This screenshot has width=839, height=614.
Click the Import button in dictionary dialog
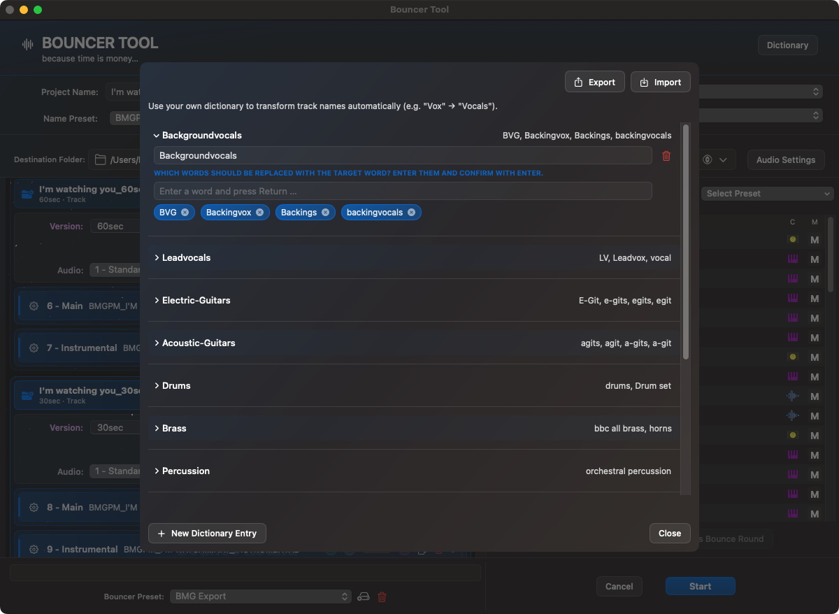(661, 82)
